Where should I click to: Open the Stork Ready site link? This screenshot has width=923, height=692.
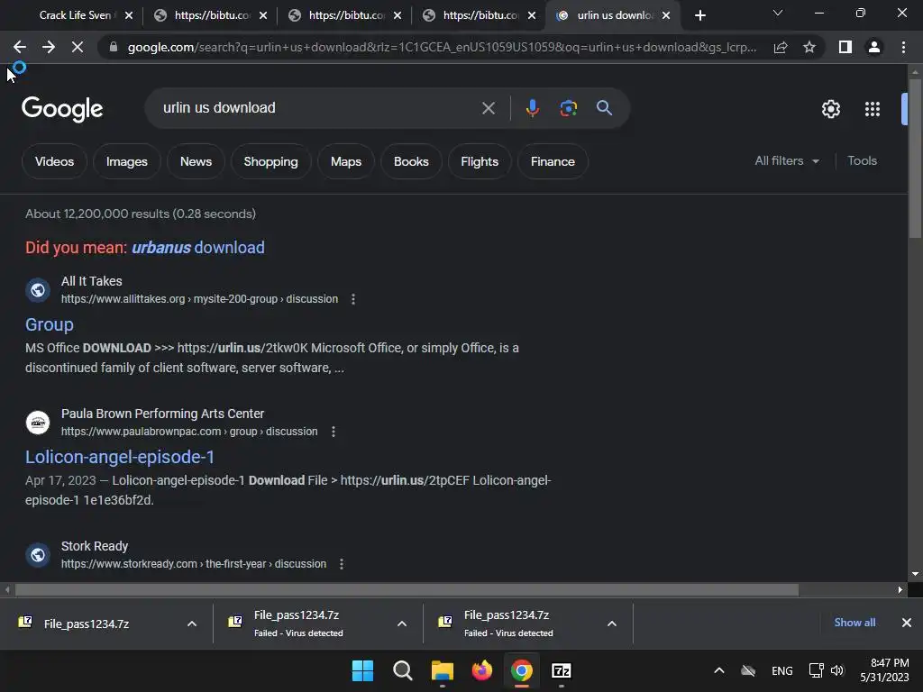pyautogui.click(x=194, y=564)
